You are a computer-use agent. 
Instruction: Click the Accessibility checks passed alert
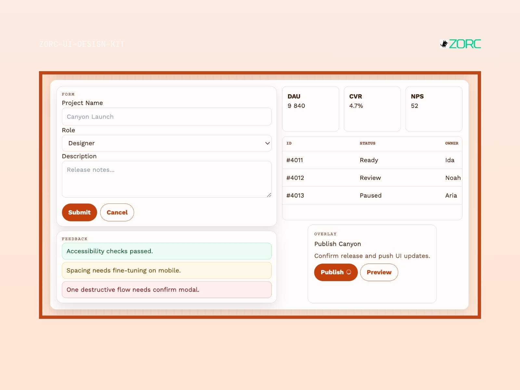coord(167,251)
